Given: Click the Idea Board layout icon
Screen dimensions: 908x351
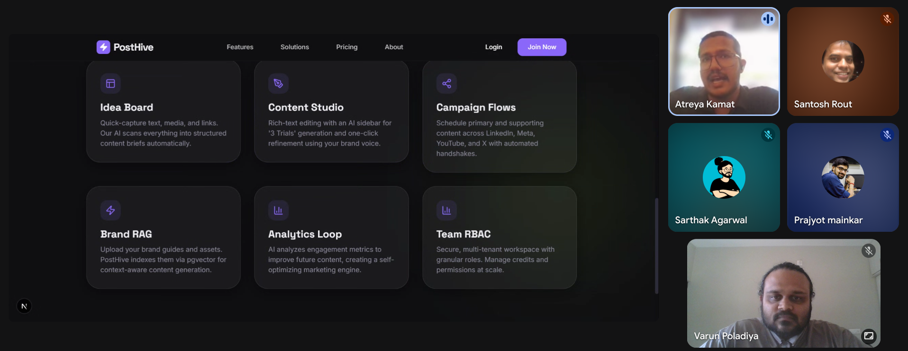Looking at the screenshot, I should click(110, 84).
